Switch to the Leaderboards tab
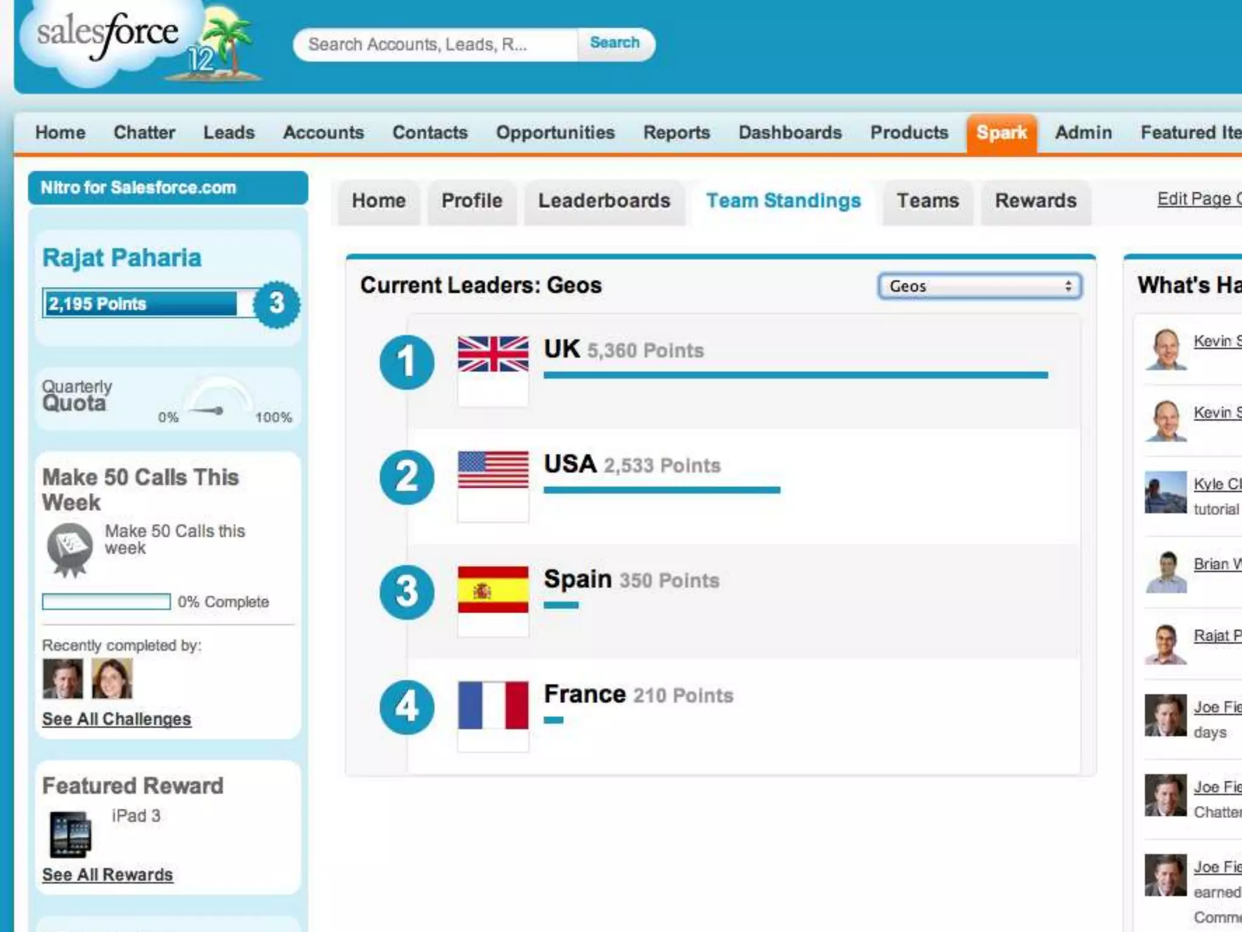1242x932 pixels. point(604,201)
